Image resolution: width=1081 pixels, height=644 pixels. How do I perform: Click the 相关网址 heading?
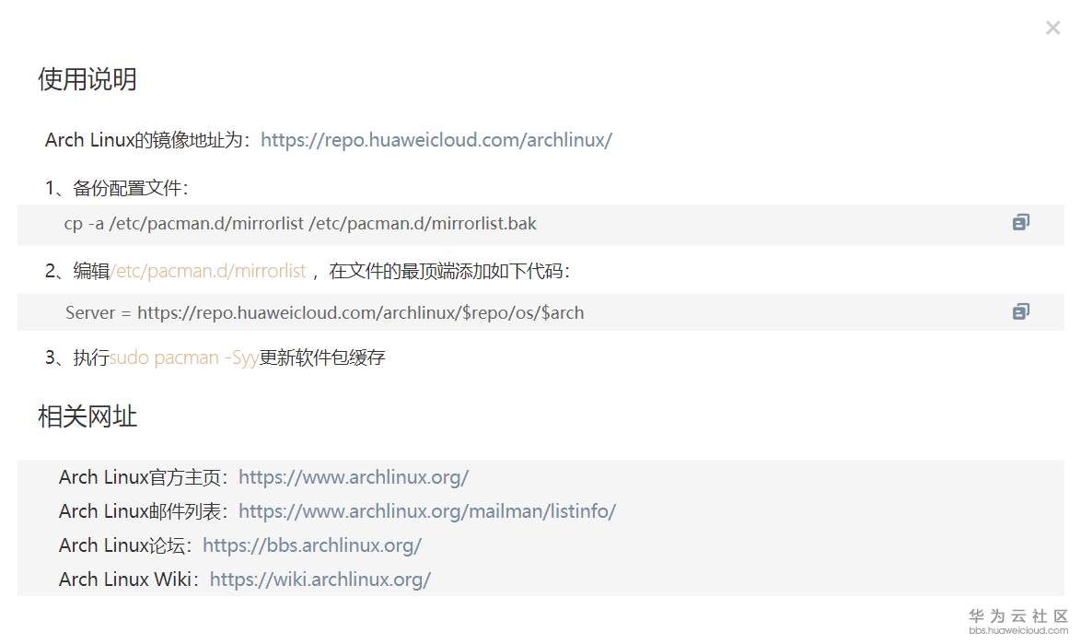[87, 416]
